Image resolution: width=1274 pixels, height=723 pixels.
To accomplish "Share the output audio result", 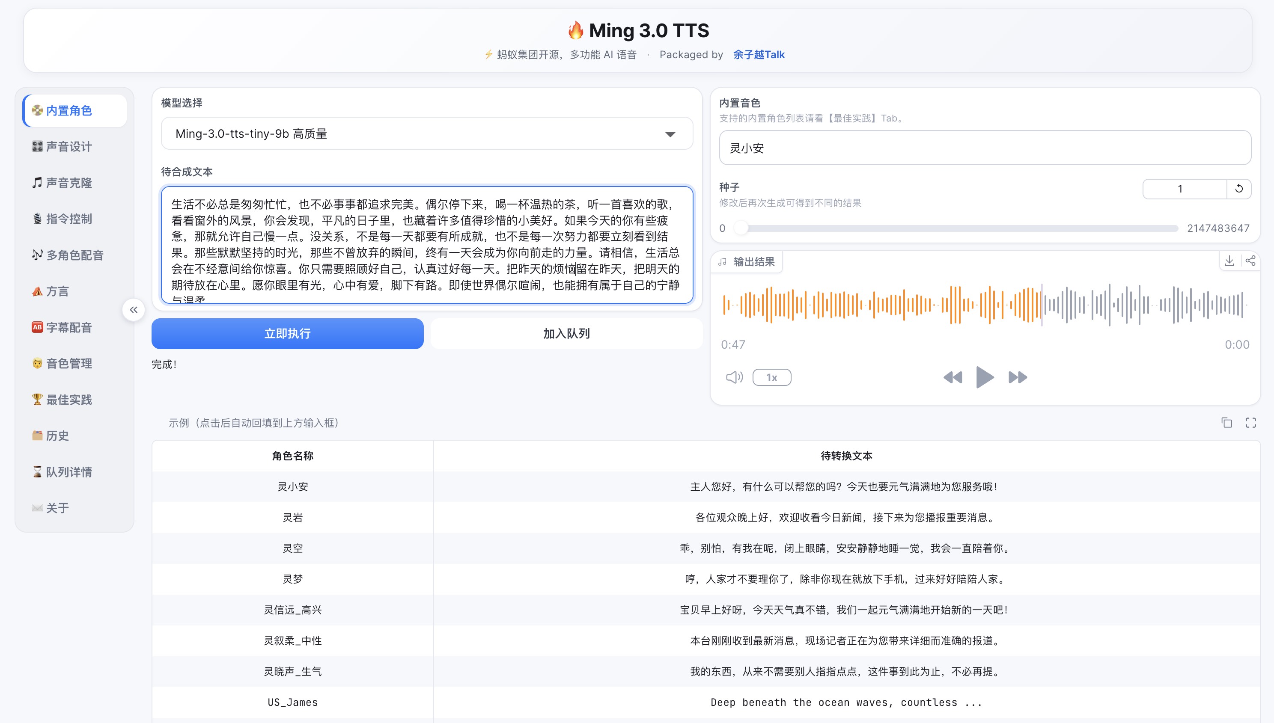I will click(x=1250, y=261).
